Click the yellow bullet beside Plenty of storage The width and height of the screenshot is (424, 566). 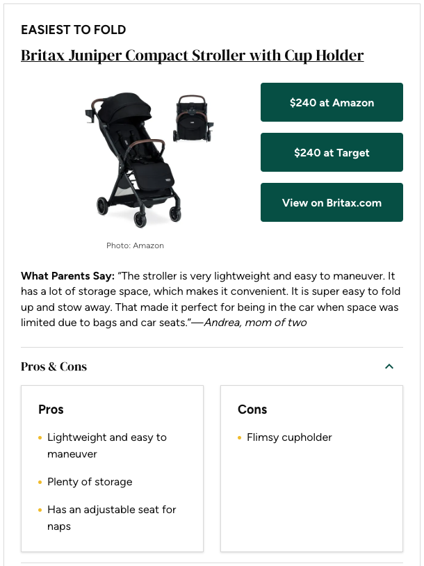(40, 483)
